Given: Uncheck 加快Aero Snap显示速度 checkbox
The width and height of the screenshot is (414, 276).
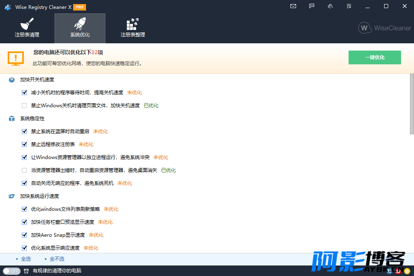Looking at the screenshot, I should click(x=24, y=235).
